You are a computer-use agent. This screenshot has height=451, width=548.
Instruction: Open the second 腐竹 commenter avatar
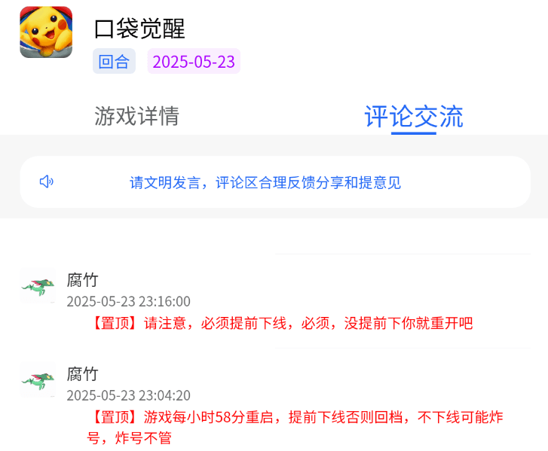click(38, 379)
